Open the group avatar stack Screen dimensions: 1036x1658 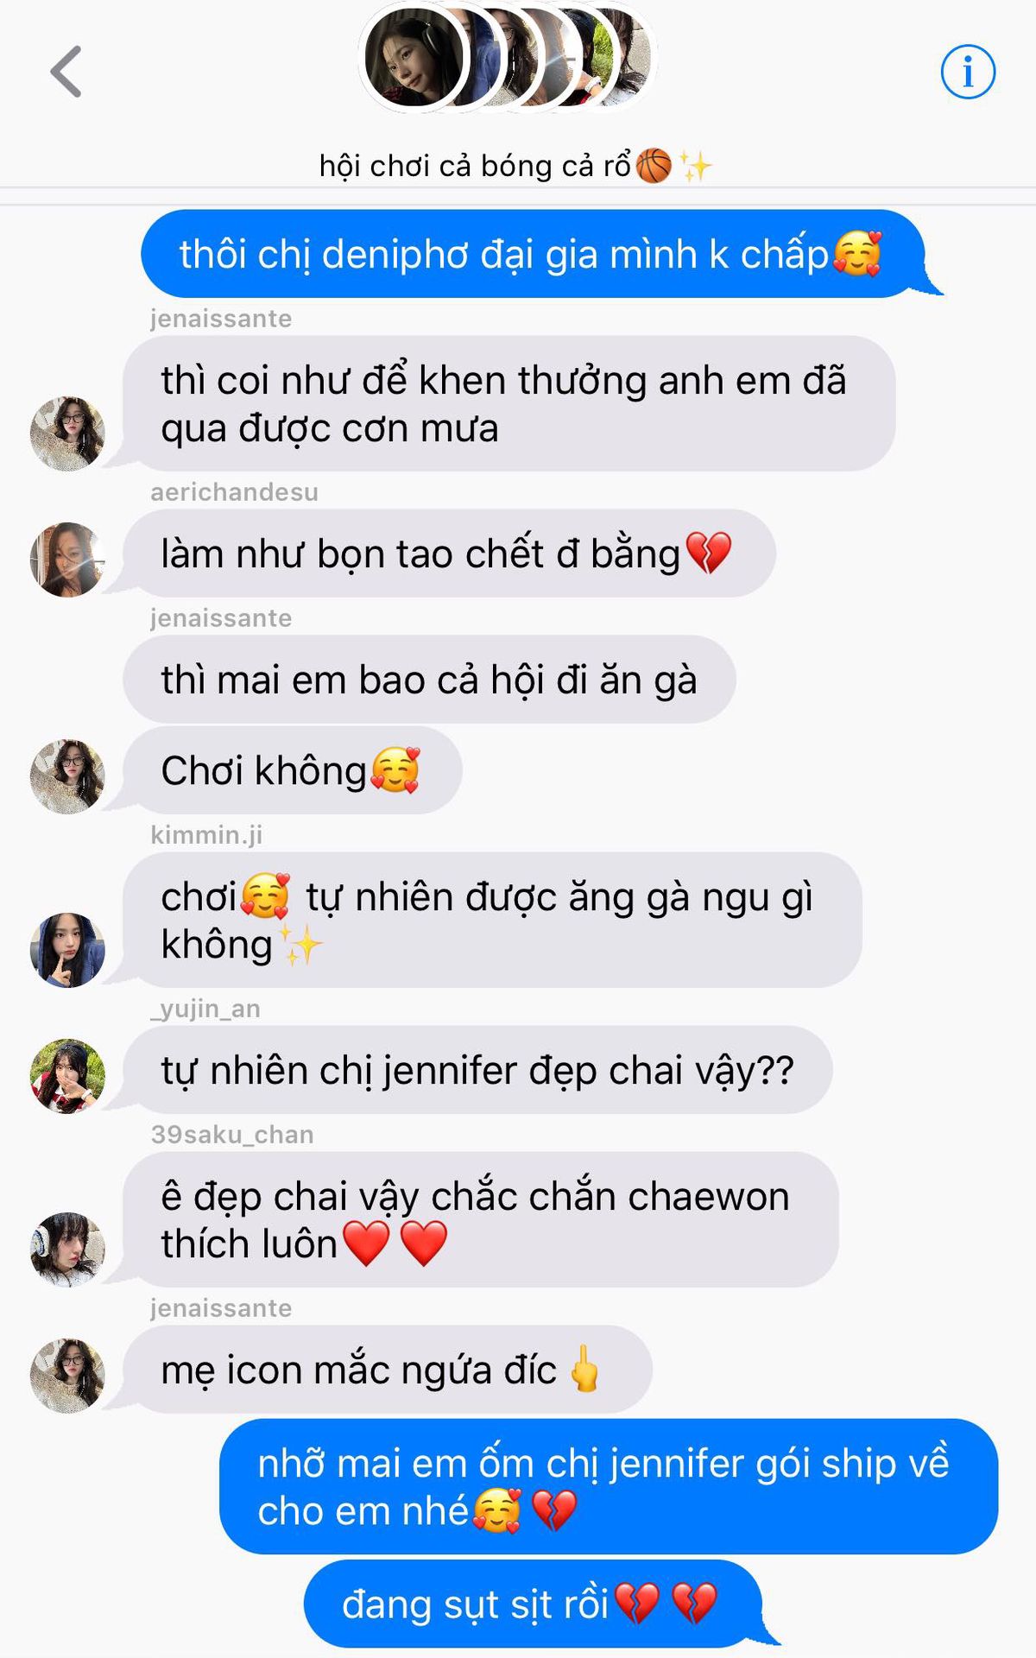point(507,58)
